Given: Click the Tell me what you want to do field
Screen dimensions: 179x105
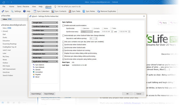Looking at the screenshot, I should (x=69, y=7).
